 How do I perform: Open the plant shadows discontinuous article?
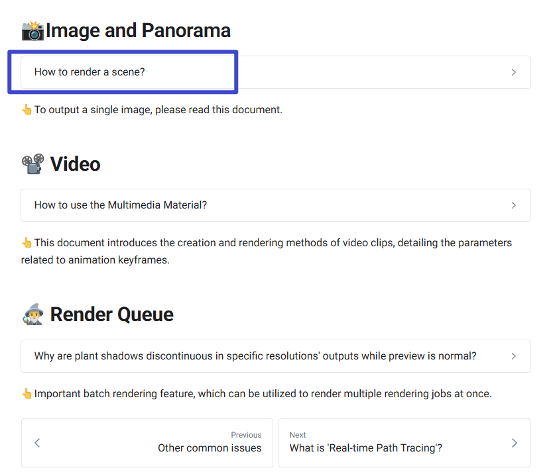[255, 356]
